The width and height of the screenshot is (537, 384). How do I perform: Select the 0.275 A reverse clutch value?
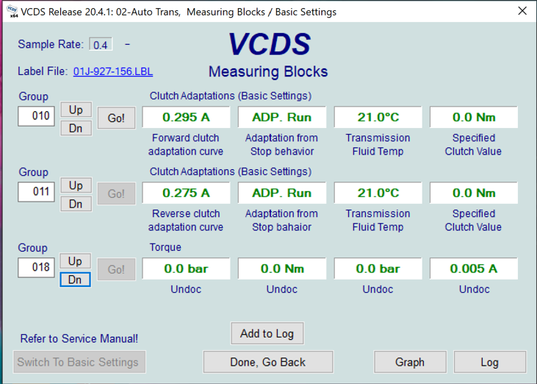(x=186, y=193)
